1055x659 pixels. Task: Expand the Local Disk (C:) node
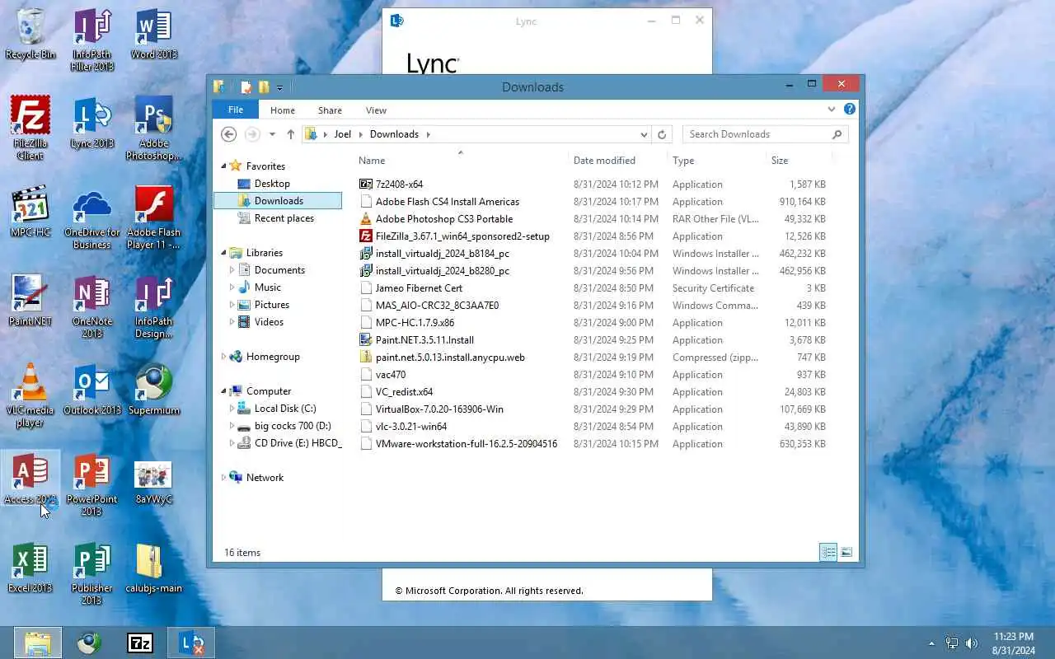[x=232, y=409]
